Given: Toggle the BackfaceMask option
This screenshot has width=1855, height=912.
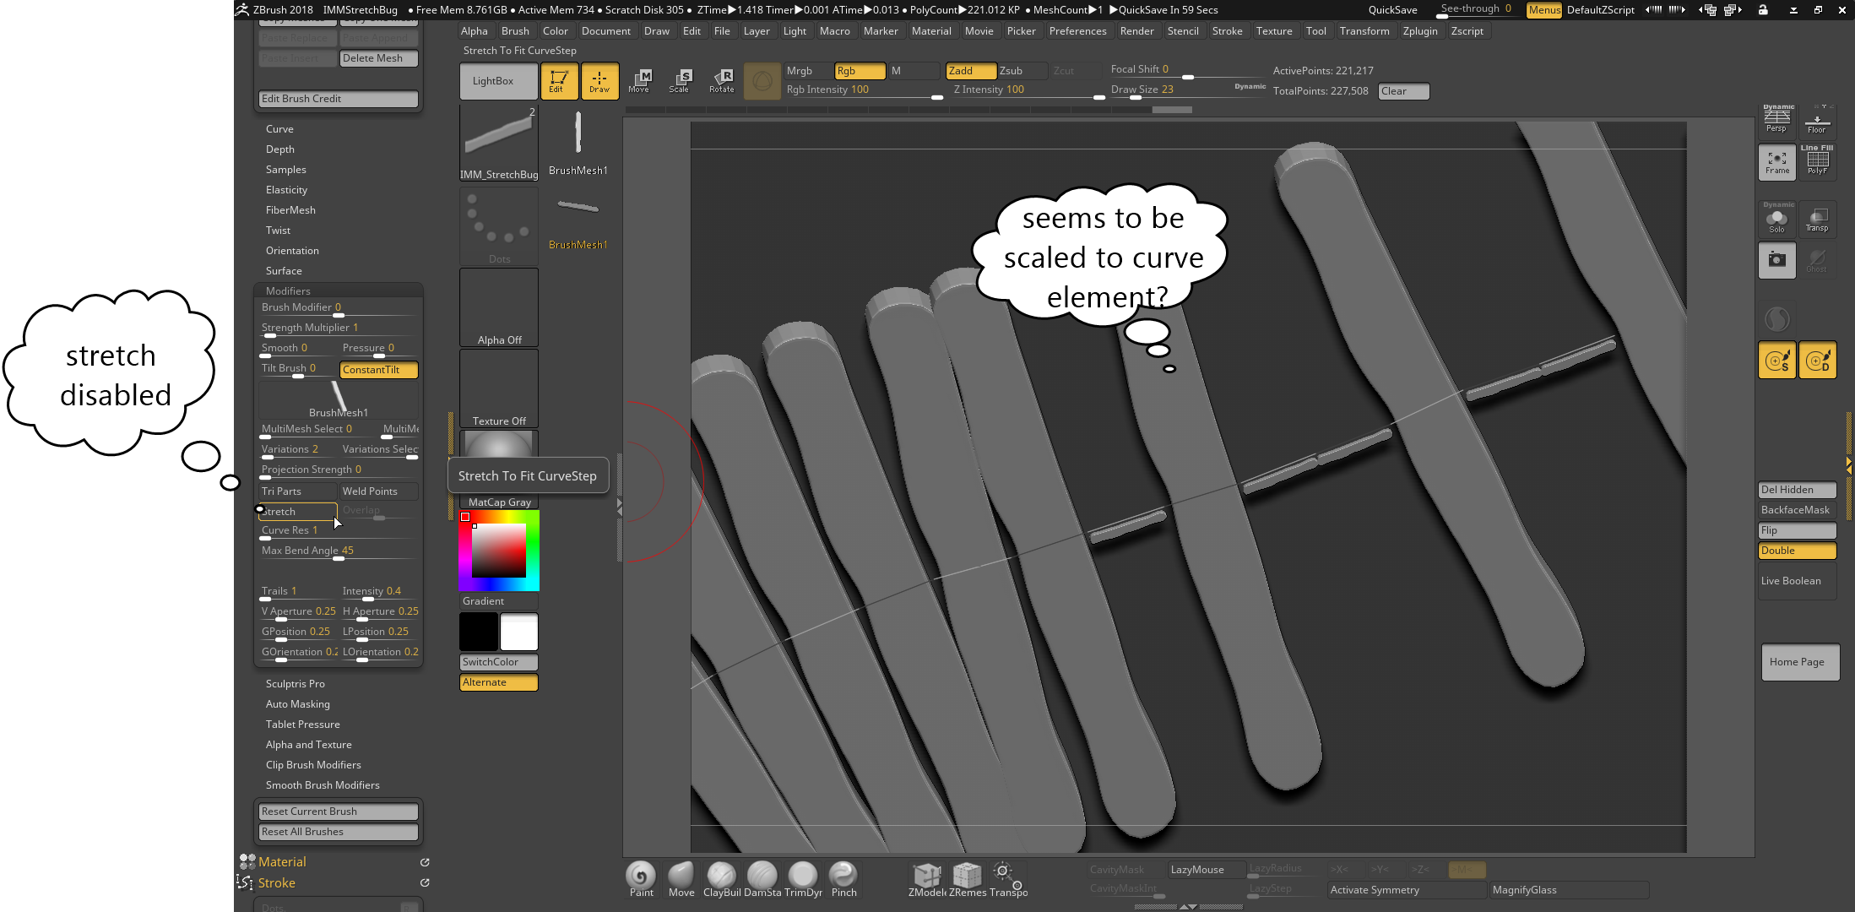Looking at the screenshot, I should tap(1797, 510).
